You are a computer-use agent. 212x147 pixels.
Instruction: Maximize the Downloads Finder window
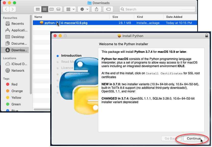pos(15,3)
